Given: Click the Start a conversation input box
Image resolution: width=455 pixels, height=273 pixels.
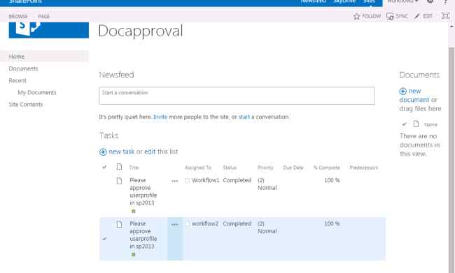Looking at the screenshot, I should point(237,96).
